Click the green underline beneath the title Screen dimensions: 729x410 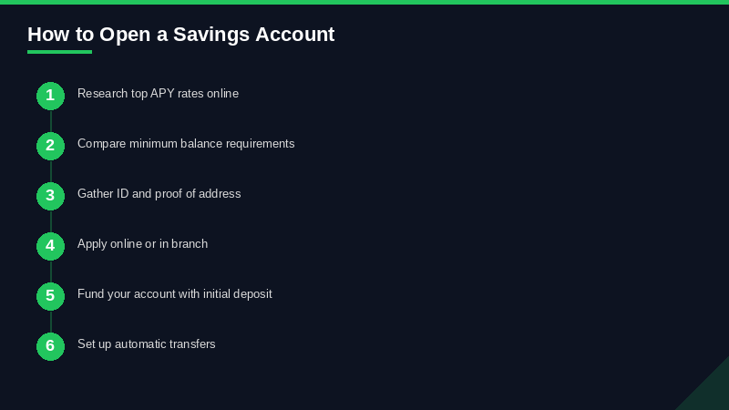coord(59,52)
